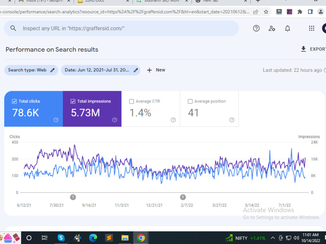Open the Date: Jun 12, 2021 chip
Image resolution: width=326 pixels, height=244 pixels.
point(100,70)
